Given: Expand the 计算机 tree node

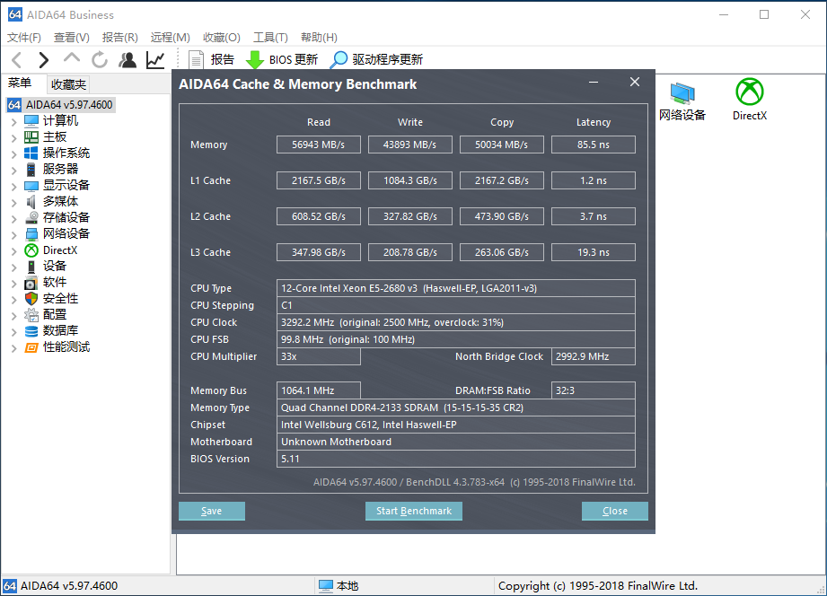Looking at the screenshot, I should [x=14, y=122].
